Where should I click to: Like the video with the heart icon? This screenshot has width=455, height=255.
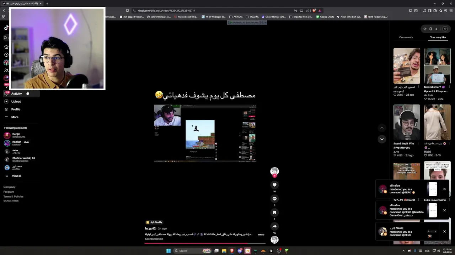tap(274, 185)
